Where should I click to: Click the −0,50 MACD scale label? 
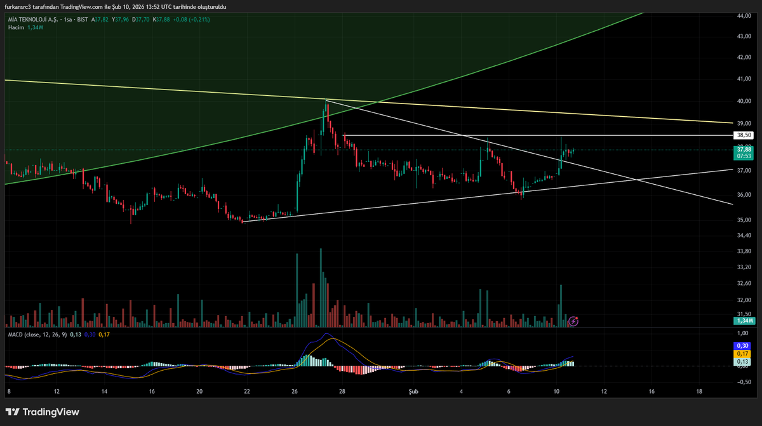(x=743, y=382)
